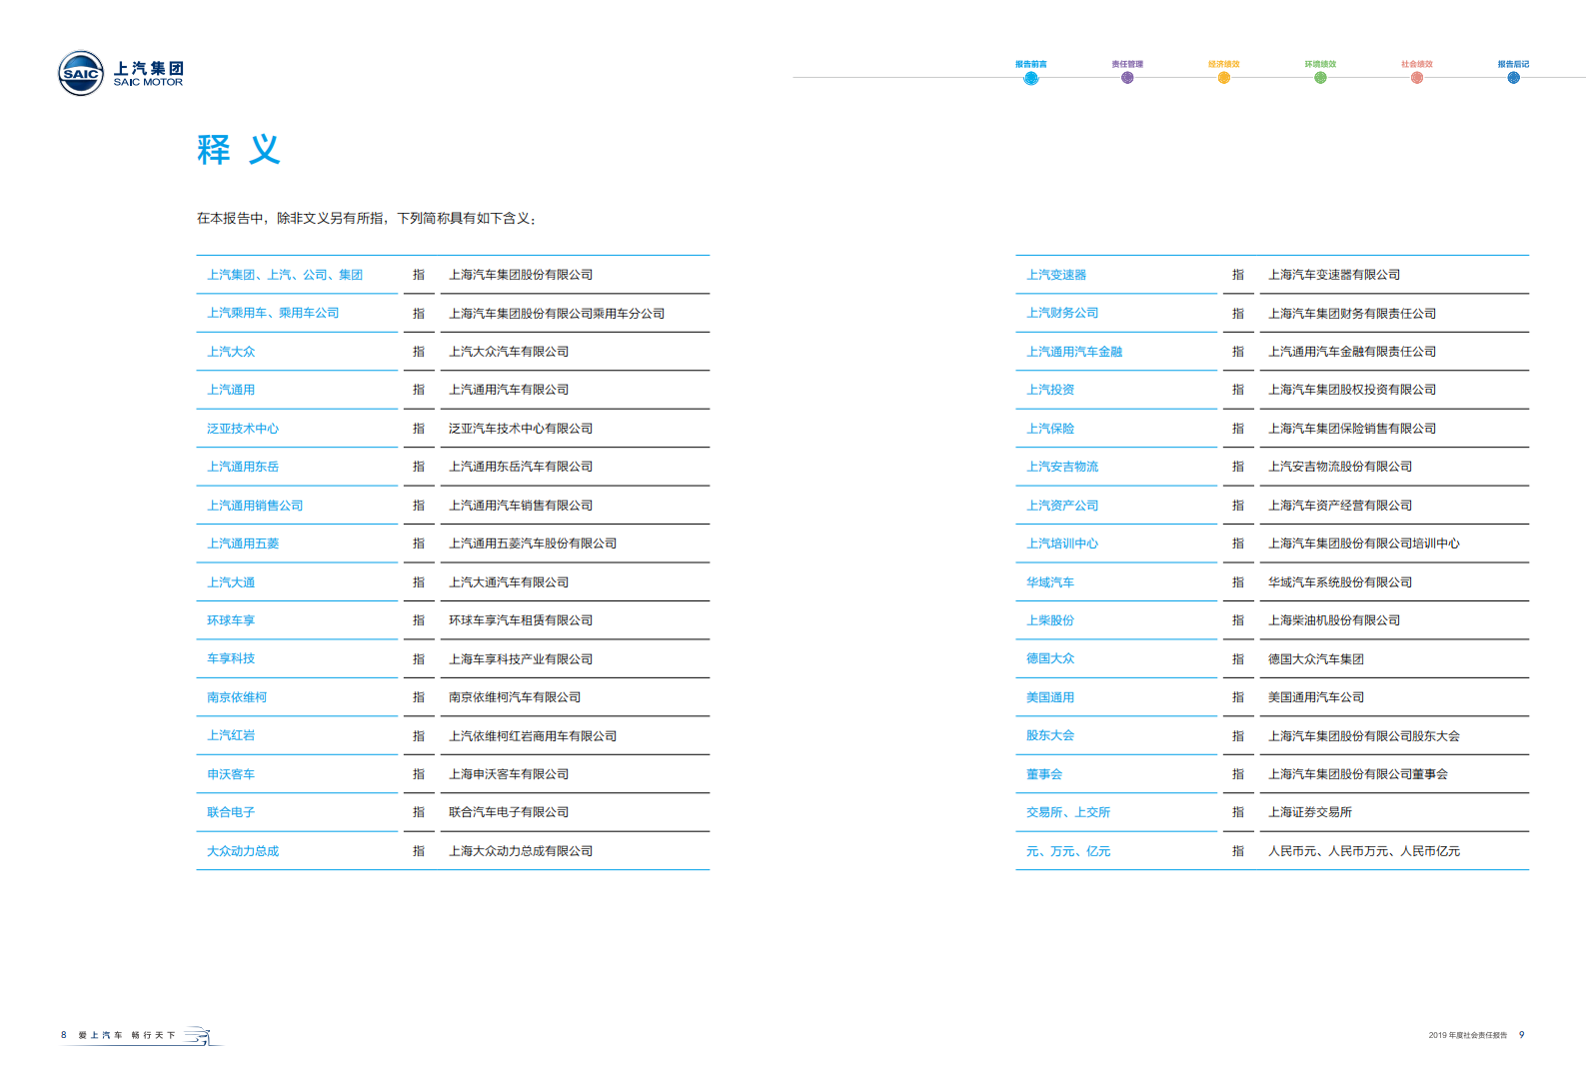1586x1076 pixels.
Task: Click the dark blue dot under 报告后记
Action: tap(1514, 78)
